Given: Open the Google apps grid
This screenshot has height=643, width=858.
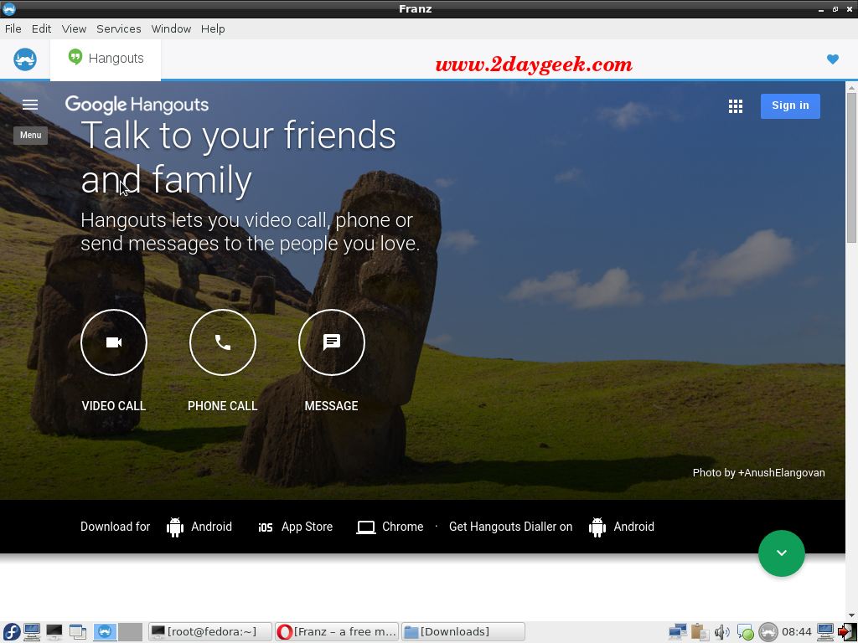Looking at the screenshot, I should coord(736,106).
